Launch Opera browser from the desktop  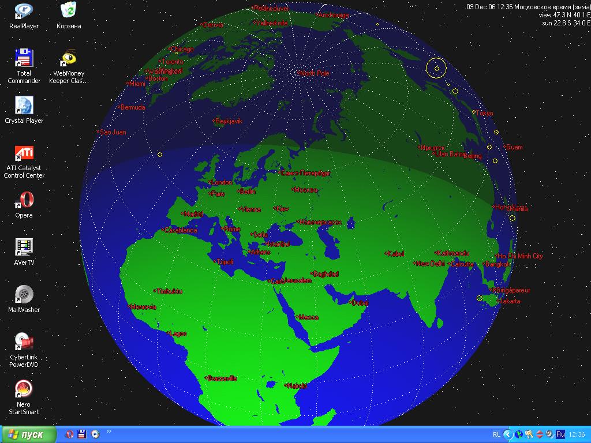[24, 201]
